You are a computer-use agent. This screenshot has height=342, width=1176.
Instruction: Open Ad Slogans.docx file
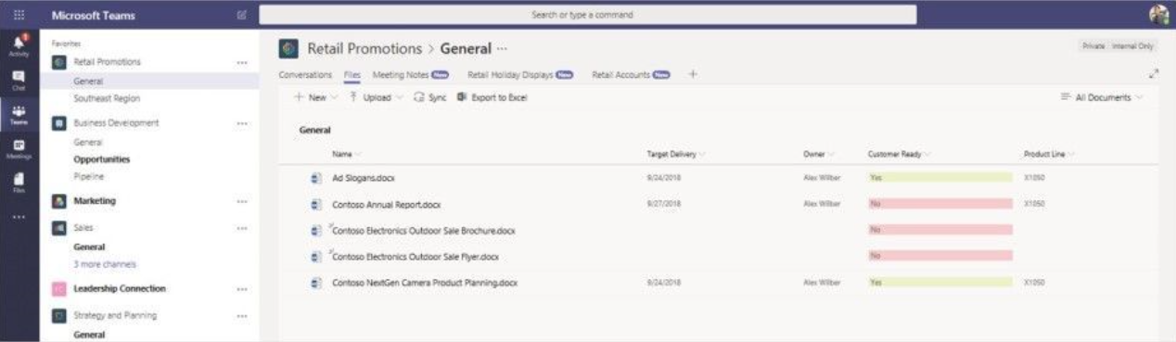click(x=364, y=177)
